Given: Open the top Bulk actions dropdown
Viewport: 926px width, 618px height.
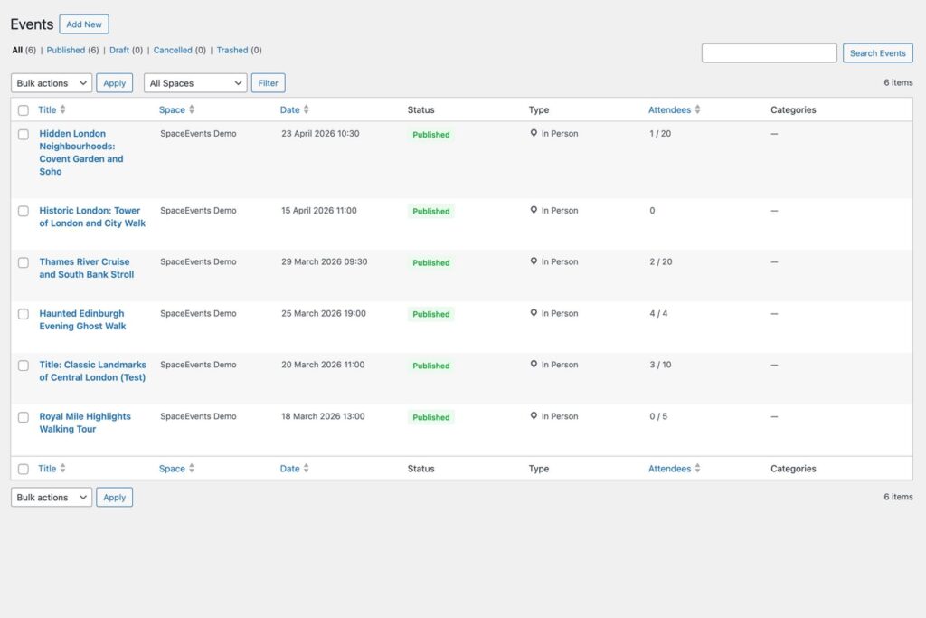Looking at the screenshot, I should [52, 83].
